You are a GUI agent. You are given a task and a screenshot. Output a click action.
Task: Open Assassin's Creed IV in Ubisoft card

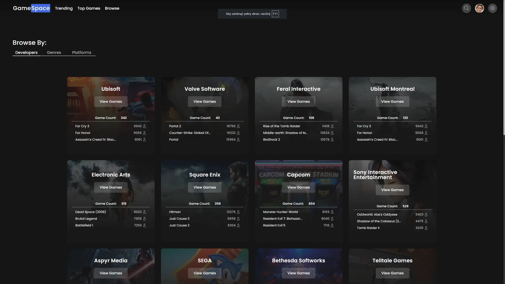(x=95, y=140)
